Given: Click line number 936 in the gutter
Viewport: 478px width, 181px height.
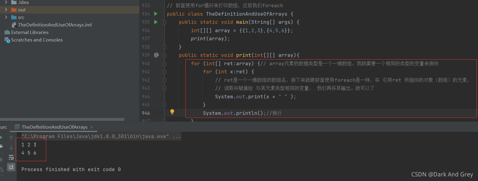Looking at the screenshot, I should (146, 30).
